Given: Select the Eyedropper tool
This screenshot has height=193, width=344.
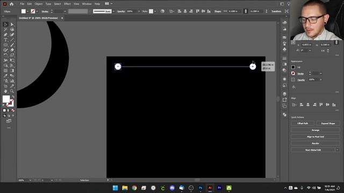Looking at the screenshot, I should [6, 76].
